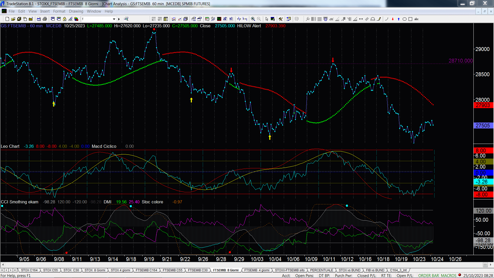Select the rectangle drawing tool
This screenshot has width=494, height=278.
tap(410, 19)
